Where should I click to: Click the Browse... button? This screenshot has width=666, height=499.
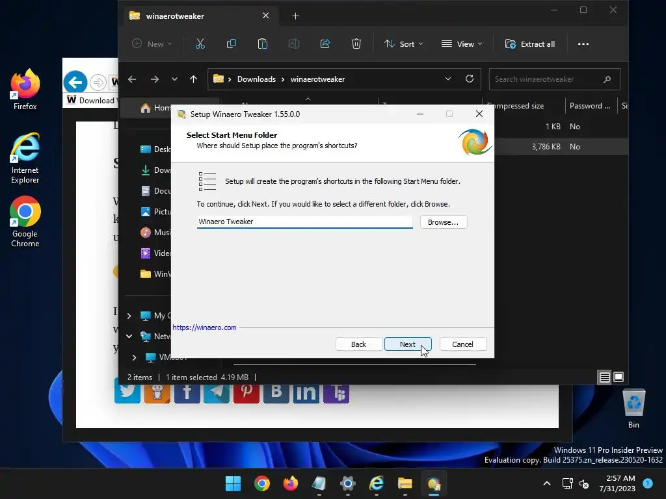click(444, 222)
